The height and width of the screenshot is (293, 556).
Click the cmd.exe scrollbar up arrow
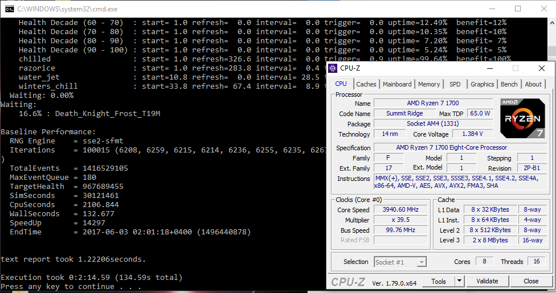coord(552,22)
